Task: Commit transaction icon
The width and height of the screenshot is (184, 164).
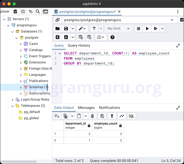Action: [x=81, y=37]
